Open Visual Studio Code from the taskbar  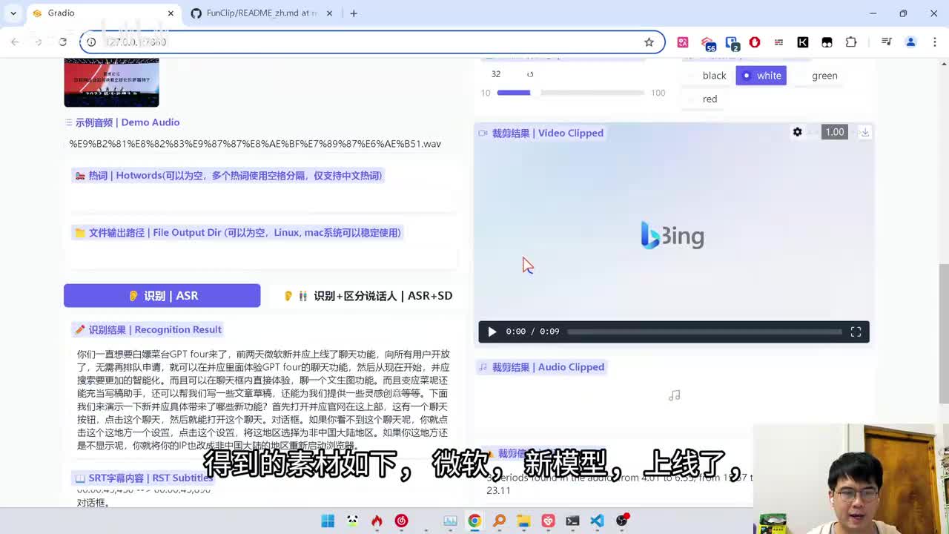point(597,521)
